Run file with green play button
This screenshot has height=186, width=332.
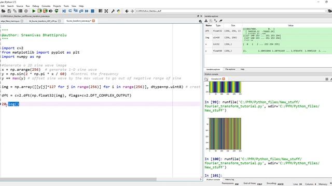click(34, 11)
